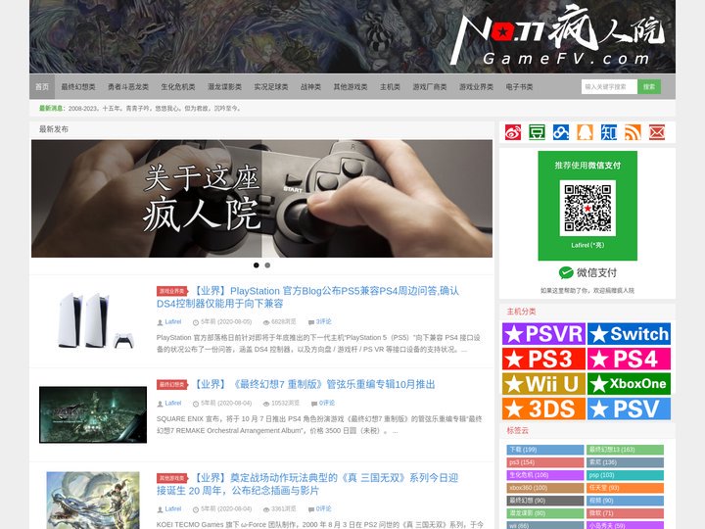
Task: Open the 游戏业界类 menu item
Action: [476, 87]
